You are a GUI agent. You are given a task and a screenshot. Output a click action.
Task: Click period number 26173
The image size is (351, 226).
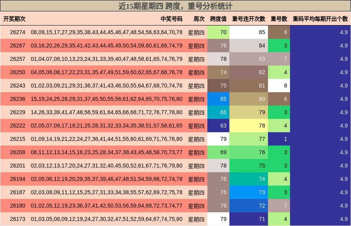(x=18, y=219)
